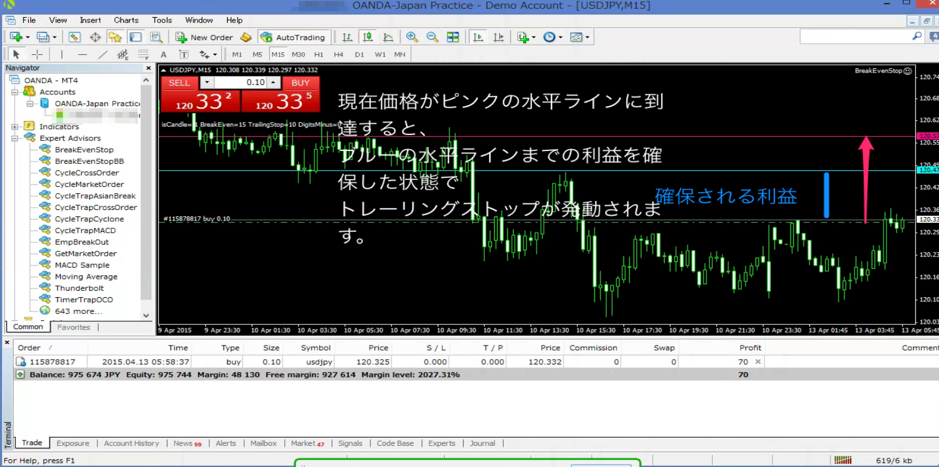Screen dimensions: 939x467
Task: Open the Charts menu
Action: pos(126,20)
